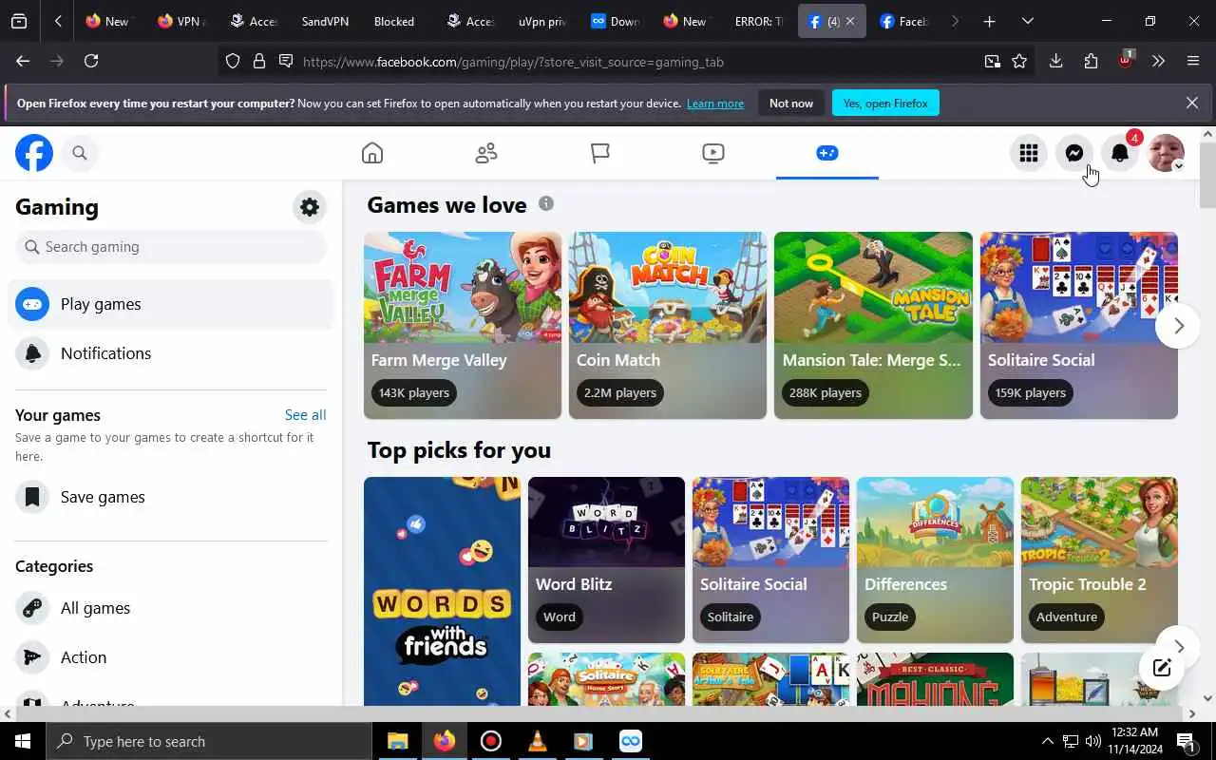This screenshot has width=1216, height=760.
Task: Open the Notifications bell with badge
Action: (1120, 153)
